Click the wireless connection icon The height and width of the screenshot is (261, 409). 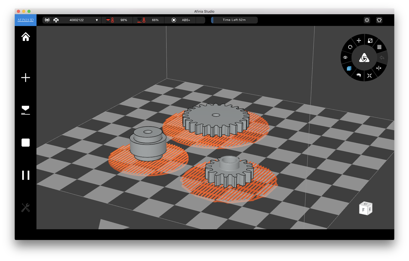(47, 20)
